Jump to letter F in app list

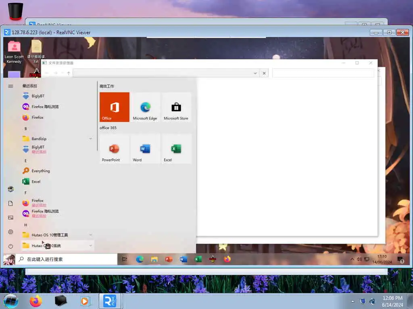pyautogui.click(x=25, y=193)
